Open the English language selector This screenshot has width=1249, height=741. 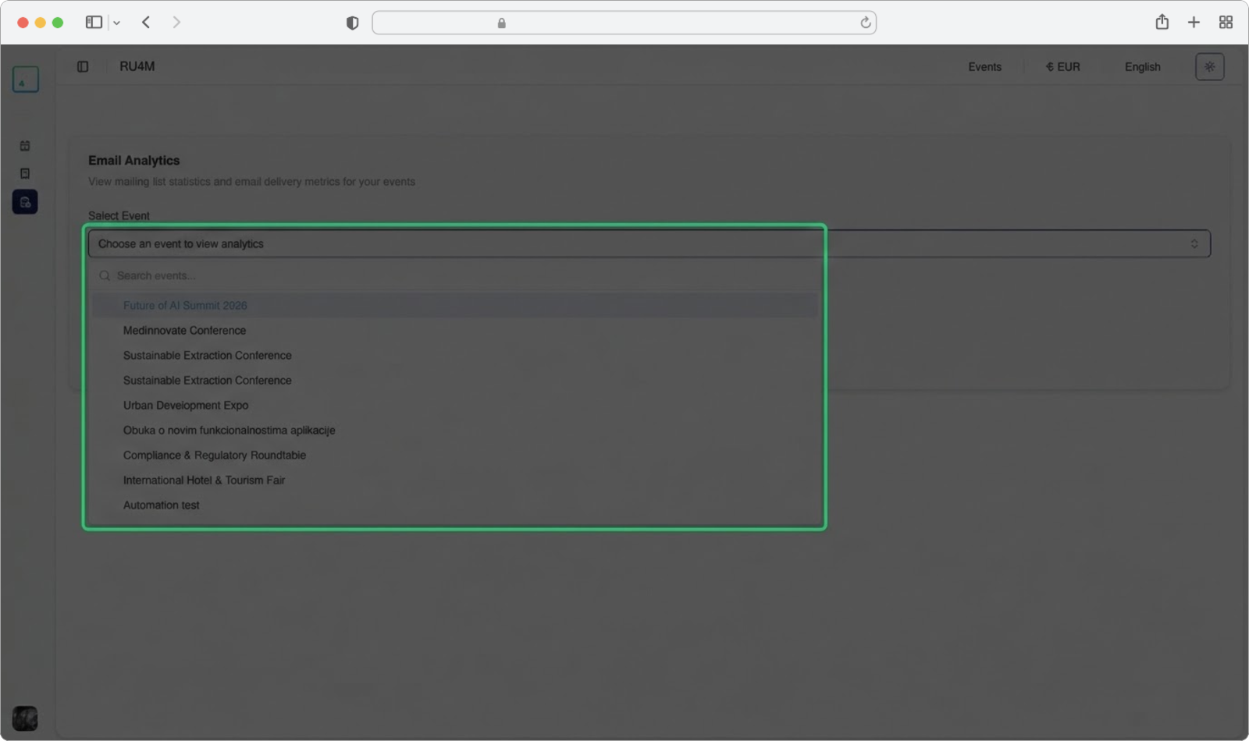[x=1142, y=67]
